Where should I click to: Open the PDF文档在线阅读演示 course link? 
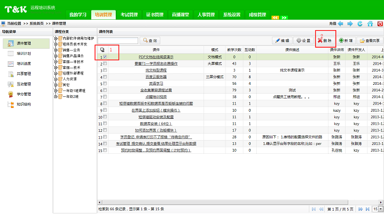click(x=156, y=57)
